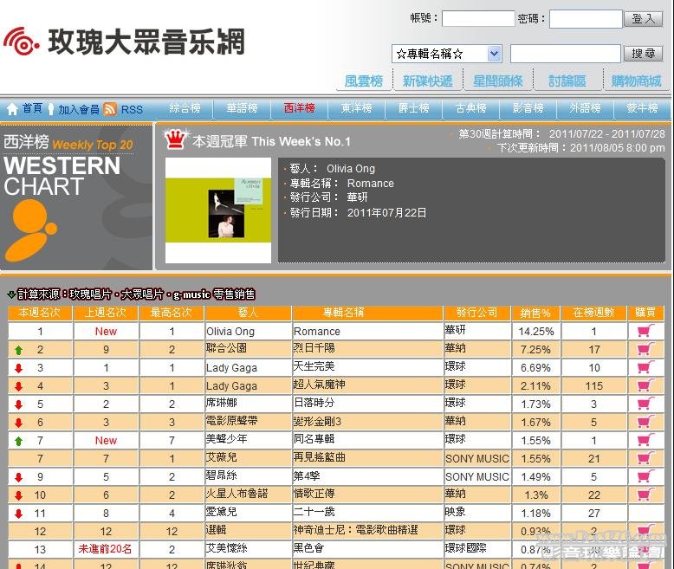Open the 古典榜 chart tab
This screenshot has height=569, width=674.
click(470, 108)
